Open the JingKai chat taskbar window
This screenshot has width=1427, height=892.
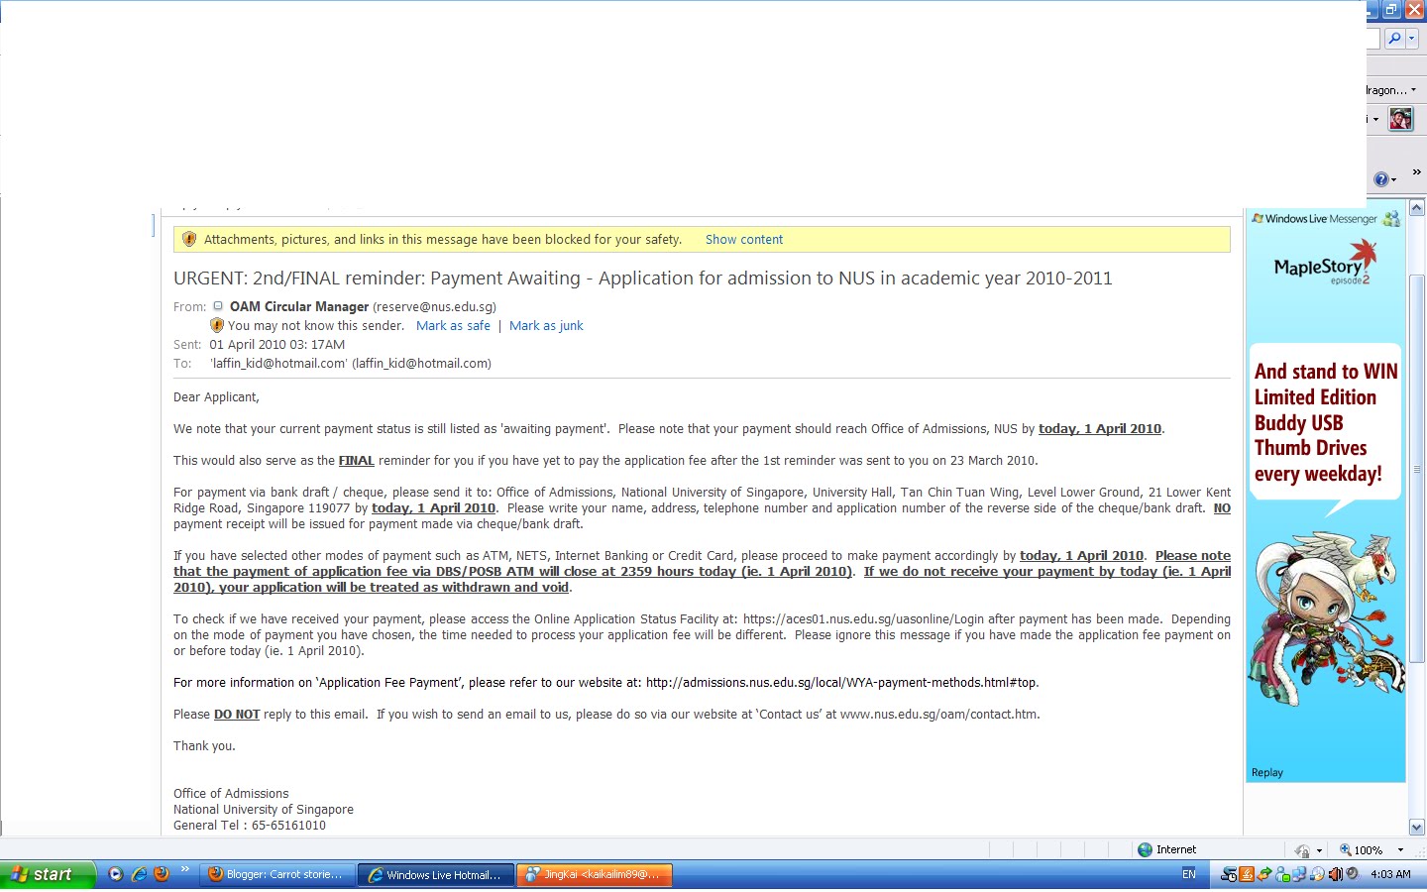595,874
